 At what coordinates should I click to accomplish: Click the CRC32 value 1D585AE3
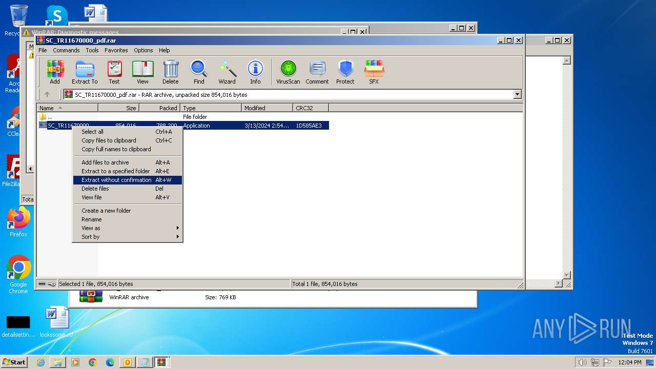coord(309,126)
